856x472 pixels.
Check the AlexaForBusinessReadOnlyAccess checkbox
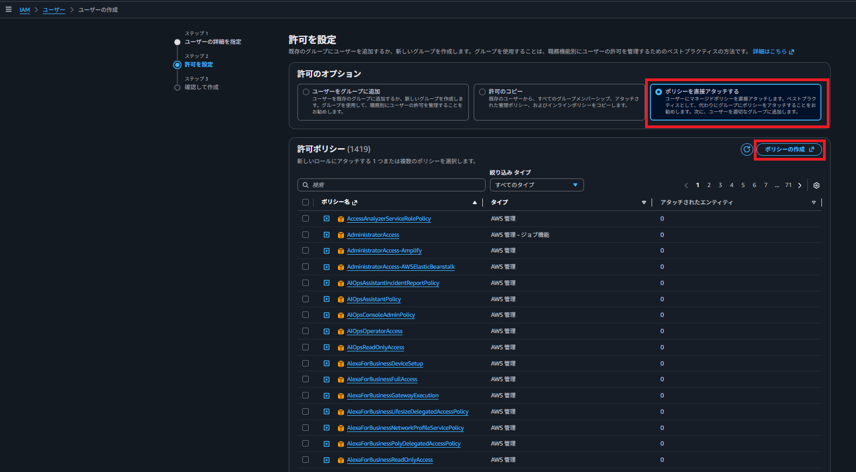point(306,460)
